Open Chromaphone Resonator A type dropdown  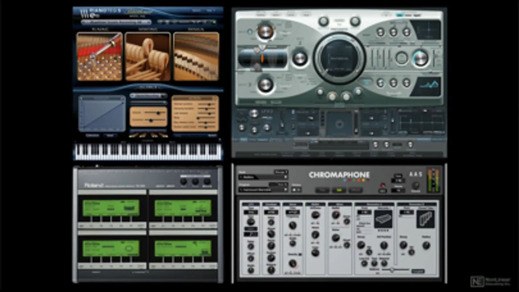[364, 213]
